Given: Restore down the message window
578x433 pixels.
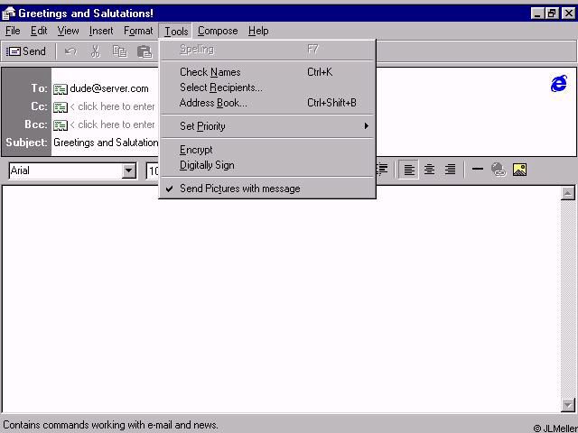Looking at the screenshot, I should click(x=552, y=14).
